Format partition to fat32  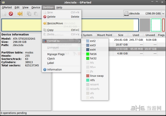95,58
